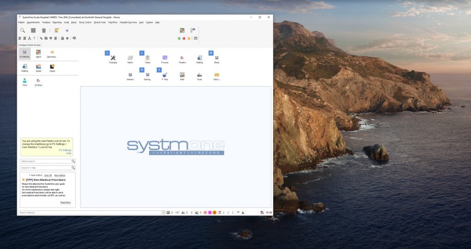
Task: Click the PC Settings link in yellow notice
Action: (x=65, y=150)
